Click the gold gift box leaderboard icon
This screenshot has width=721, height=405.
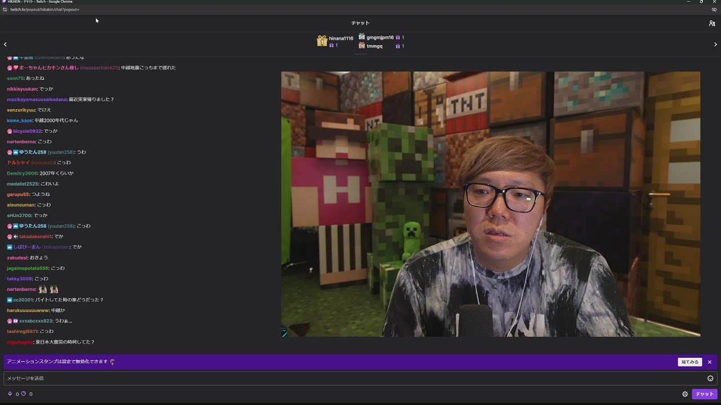click(x=322, y=41)
